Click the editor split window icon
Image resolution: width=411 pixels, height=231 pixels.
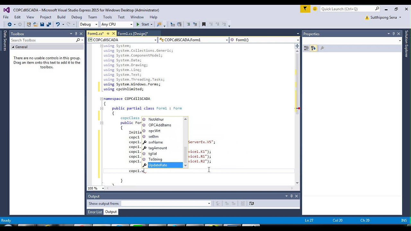tap(297, 46)
